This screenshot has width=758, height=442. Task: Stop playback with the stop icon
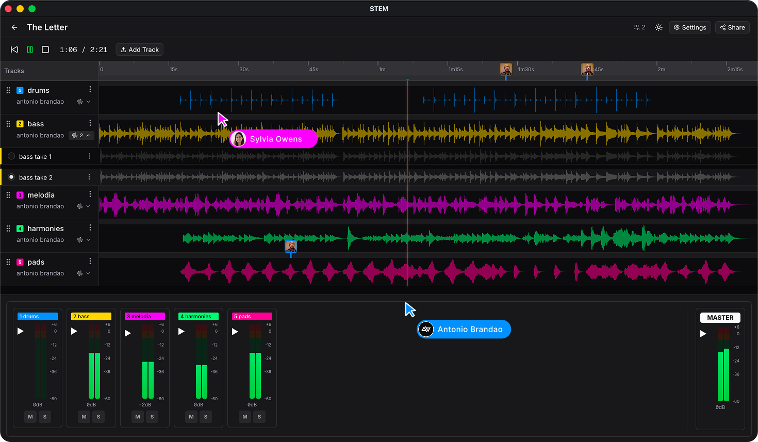click(x=45, y=50)
